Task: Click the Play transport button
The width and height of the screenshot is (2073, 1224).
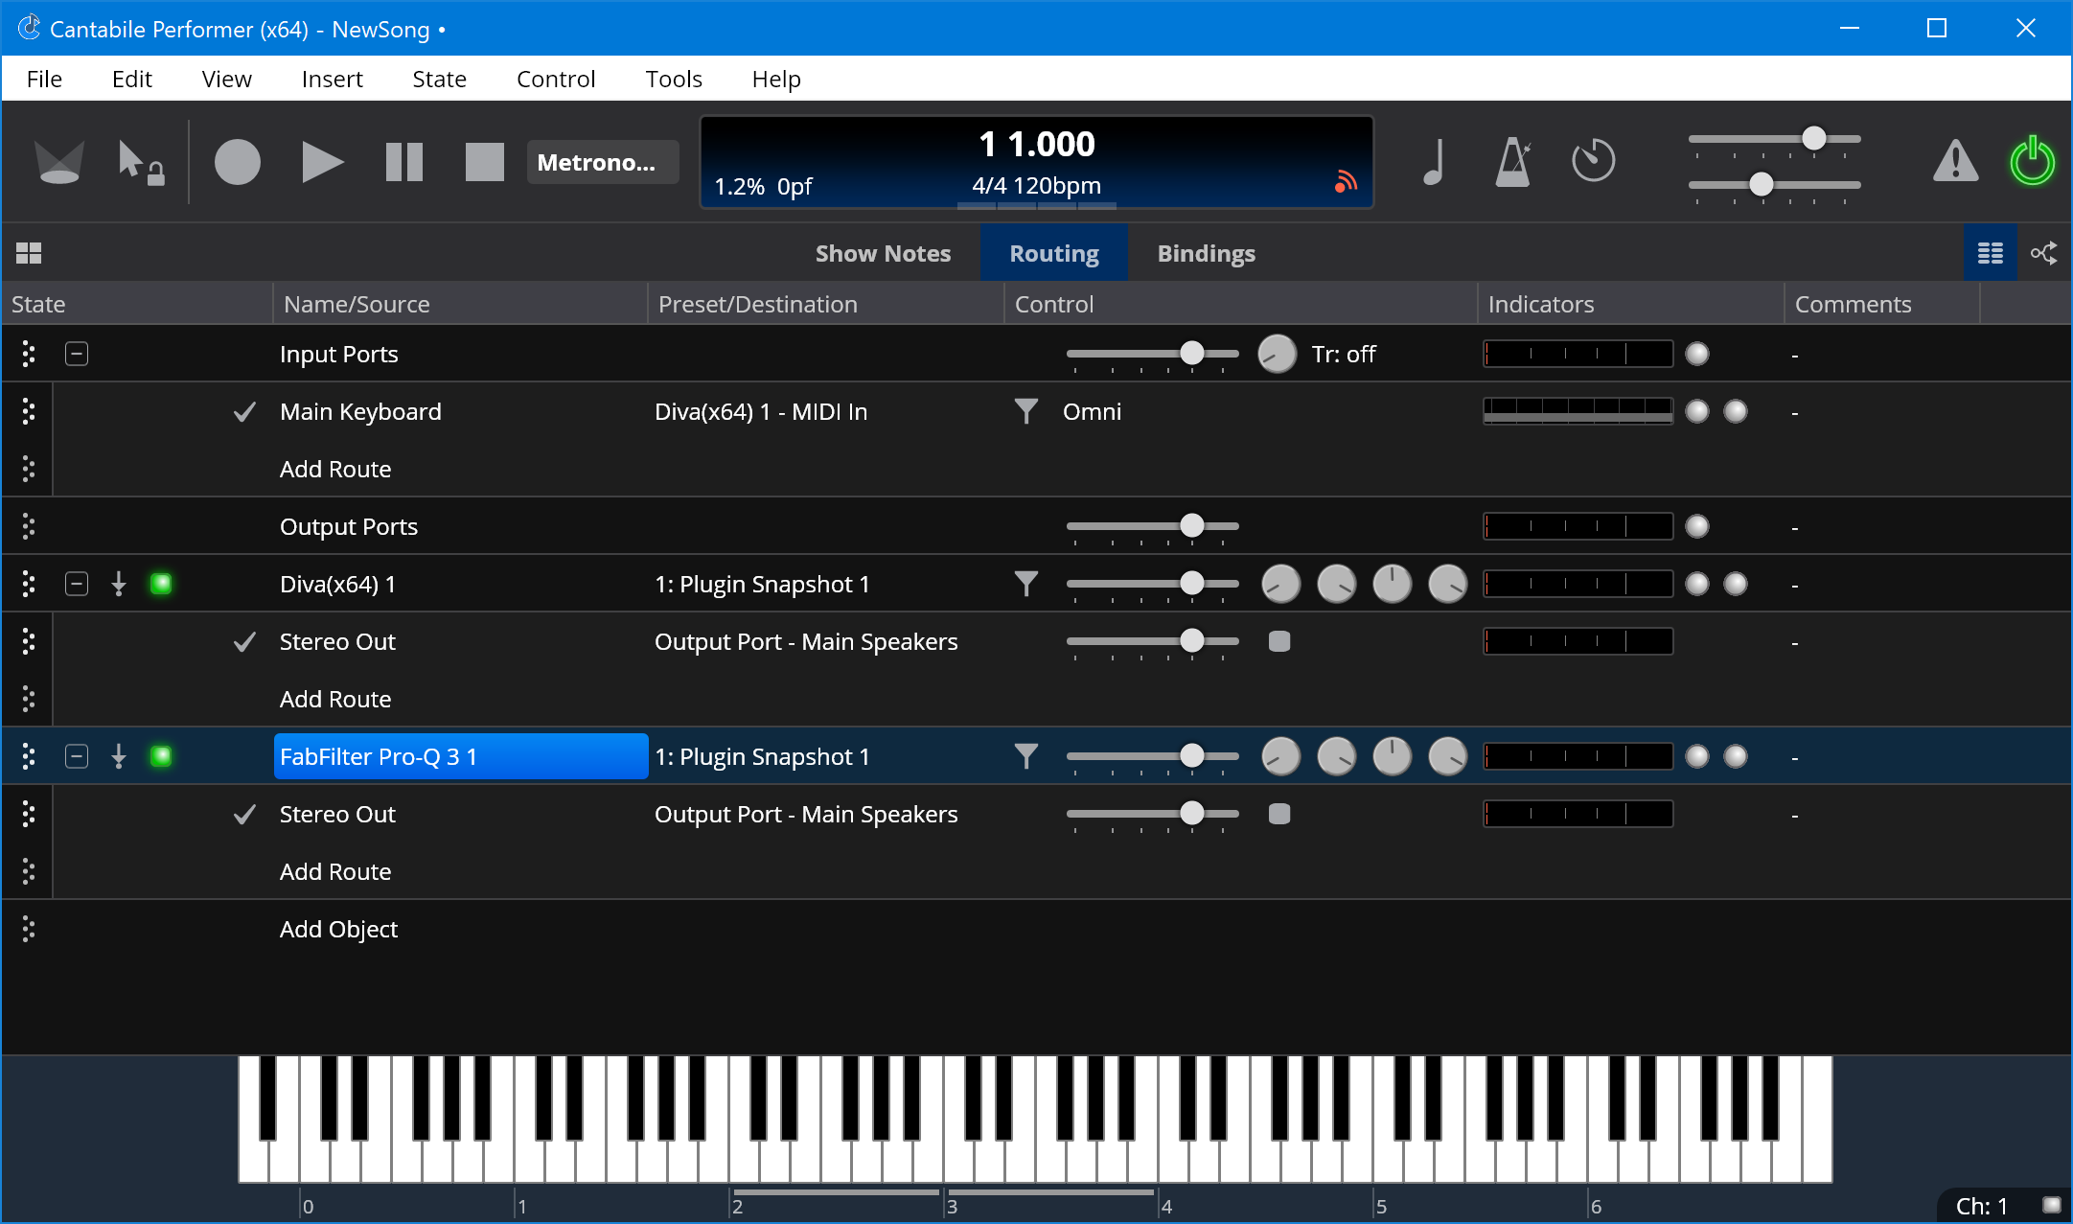Action: pyautogui.click(x=322, y=161)
